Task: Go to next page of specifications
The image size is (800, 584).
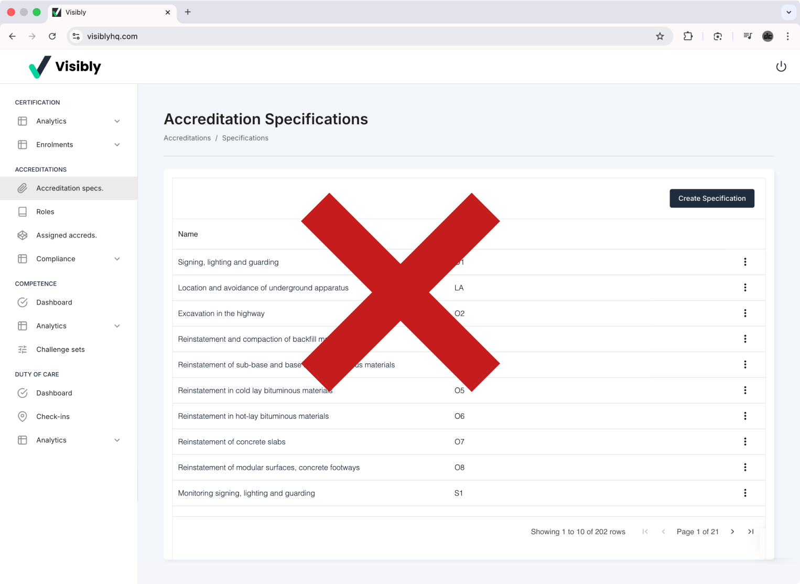Action: 732,532
